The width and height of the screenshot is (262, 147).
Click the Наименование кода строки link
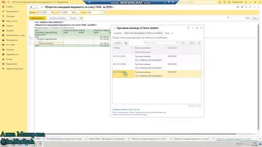(x=126, y=110)
